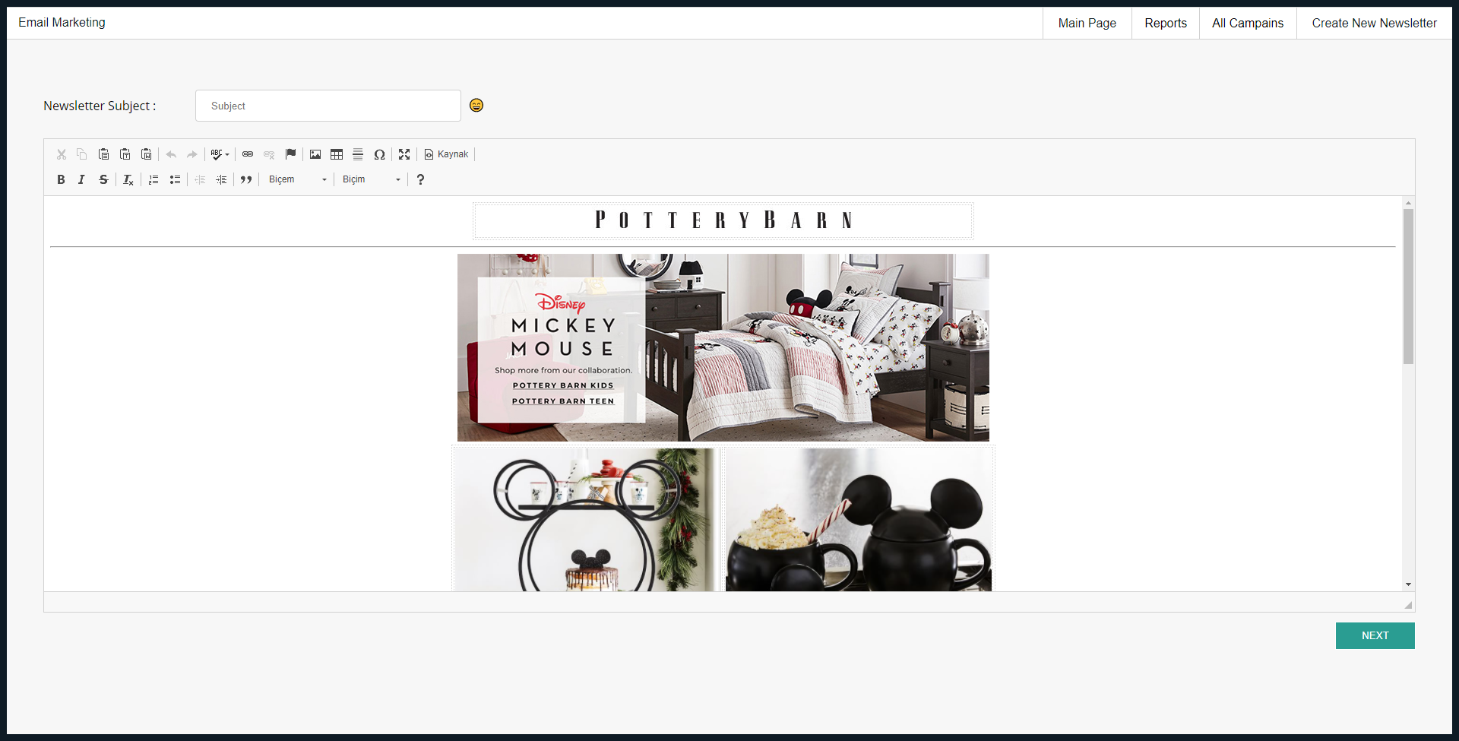
Task: Insert a hyperlink with the Link icon
Action: 248,154
